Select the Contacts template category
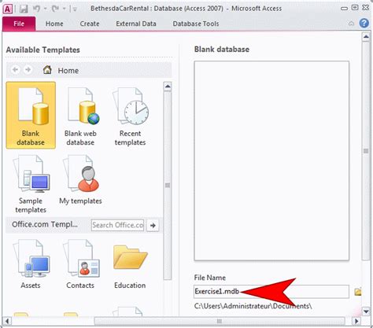Image resolution: width=373 pixels, height=328 pixels. pos(80,264)
